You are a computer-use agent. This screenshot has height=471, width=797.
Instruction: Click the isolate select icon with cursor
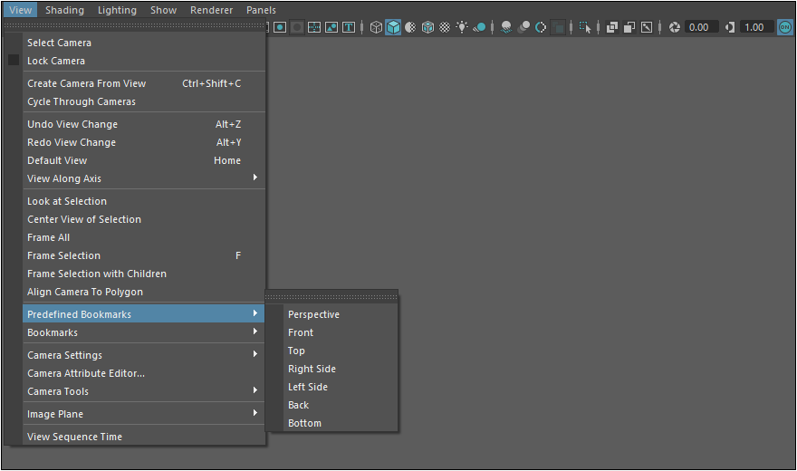[x=585, y=27]
